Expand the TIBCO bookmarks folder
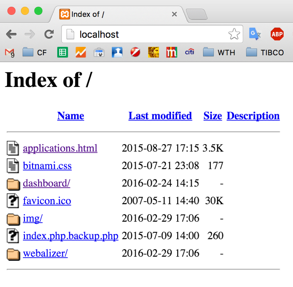This screenshot has width=293, height=287. pos(265,52)
